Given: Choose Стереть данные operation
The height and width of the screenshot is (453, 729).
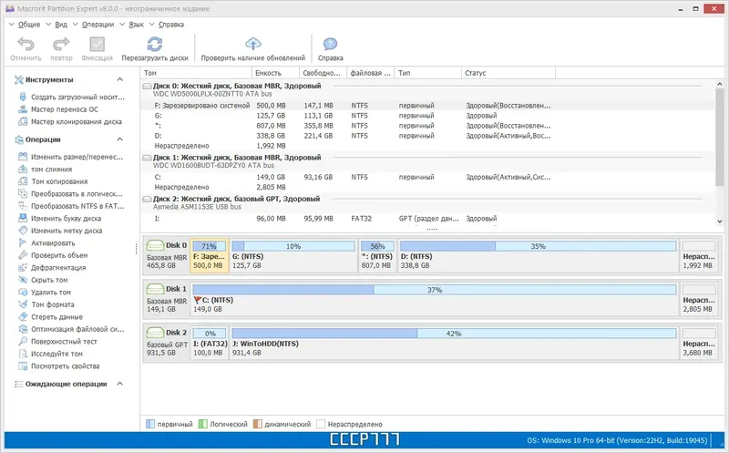Looking at the screenshot, I should [x=50, y=316].
